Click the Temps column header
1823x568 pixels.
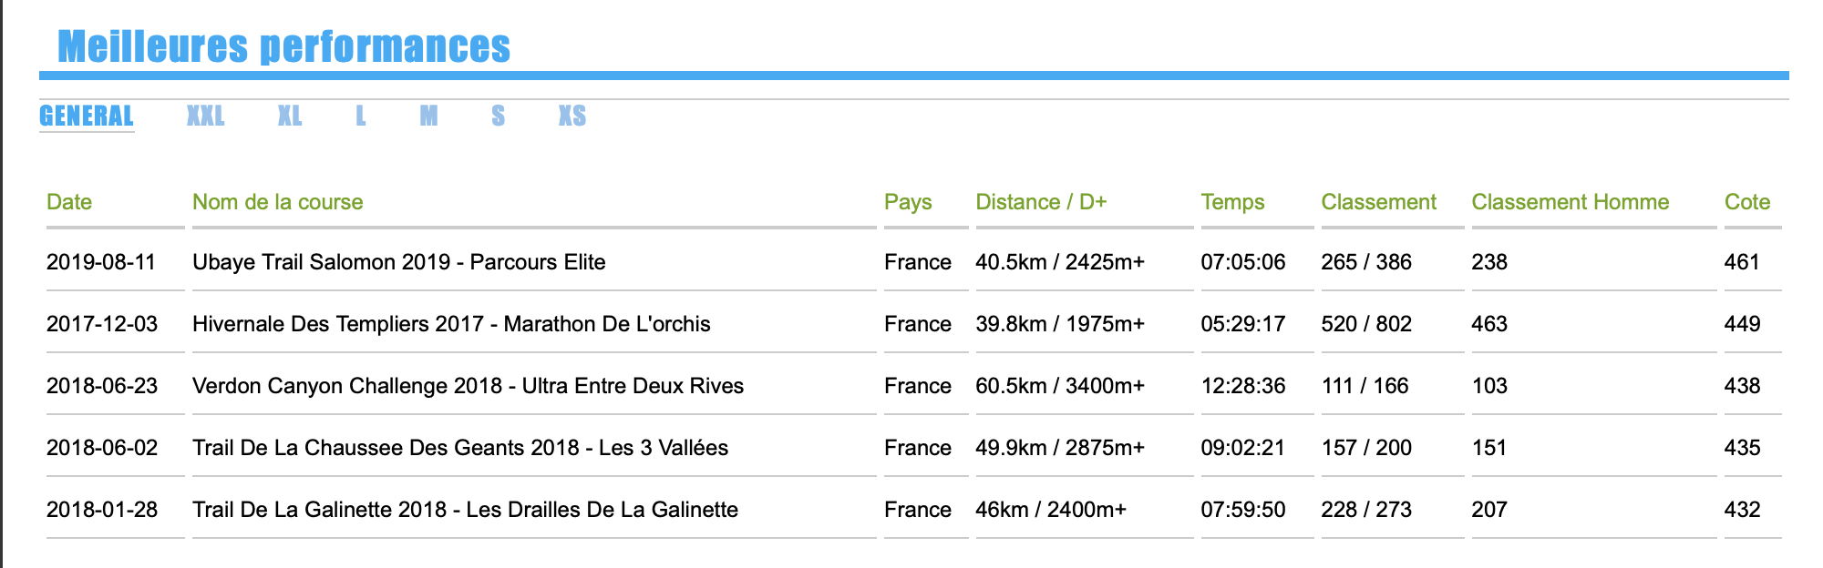(x=1232, y=202)
